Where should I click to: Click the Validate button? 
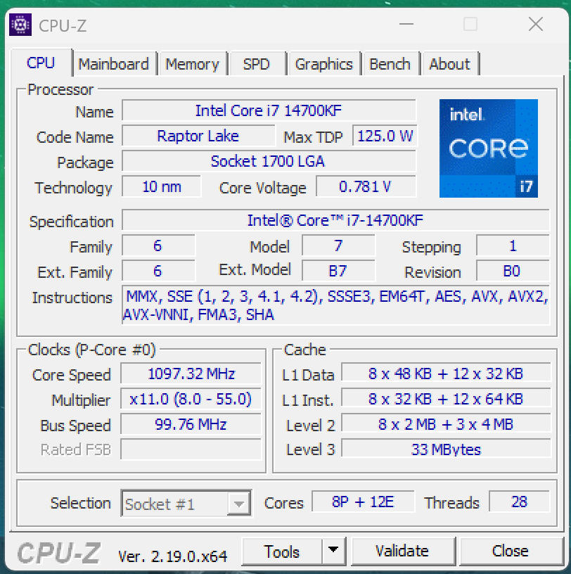point(402,551)
